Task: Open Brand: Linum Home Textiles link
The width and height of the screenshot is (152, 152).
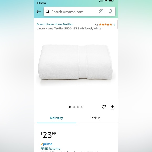Action: pyautogui.click(x=55, y=24)
